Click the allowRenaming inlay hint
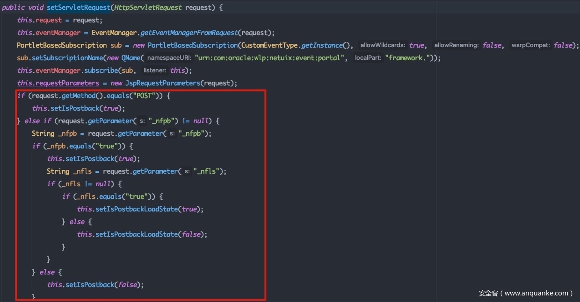 (456, 45)
